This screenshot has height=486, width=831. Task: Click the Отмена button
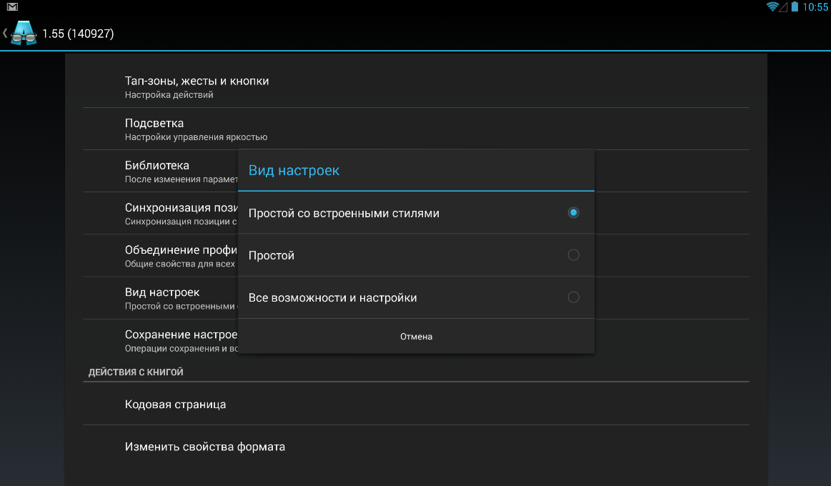[x=416, y=336]
